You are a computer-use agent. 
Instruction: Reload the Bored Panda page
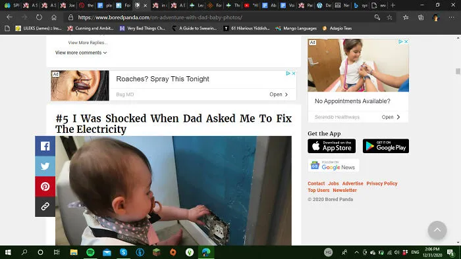point(39,17)
